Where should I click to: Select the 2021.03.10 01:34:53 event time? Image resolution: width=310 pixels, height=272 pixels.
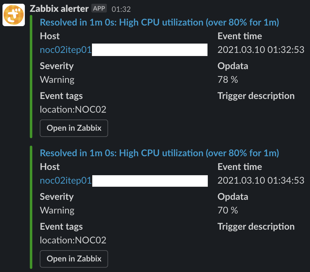click(x=261, y=180)
